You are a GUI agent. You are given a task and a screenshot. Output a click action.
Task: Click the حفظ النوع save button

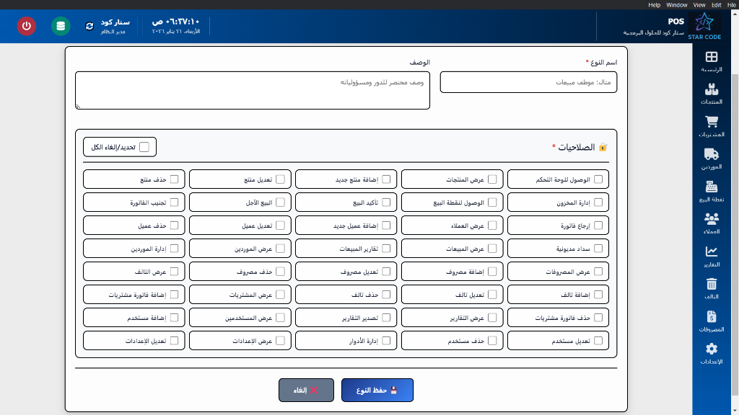[377, 390]
